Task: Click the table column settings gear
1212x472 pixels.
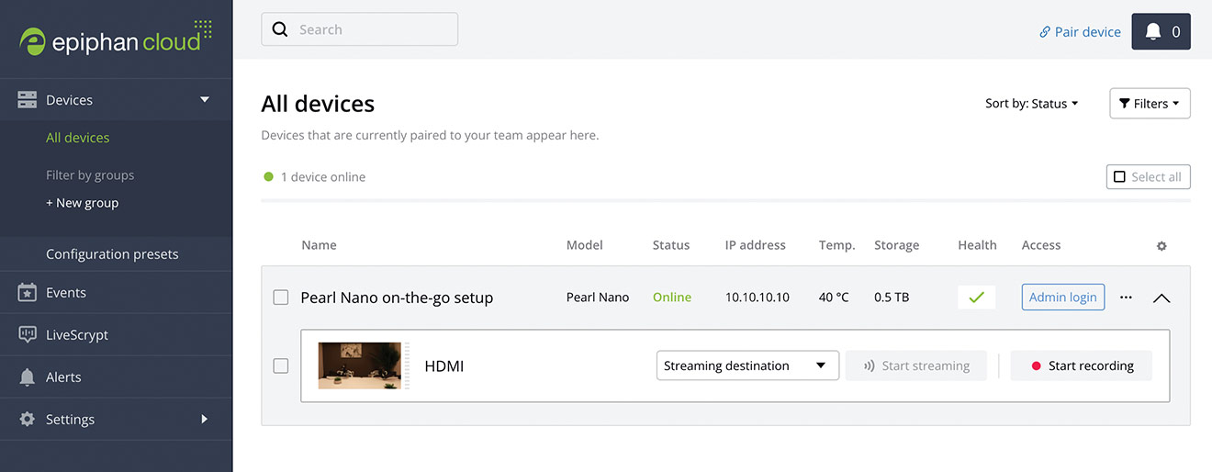Action: point(1161,246)
